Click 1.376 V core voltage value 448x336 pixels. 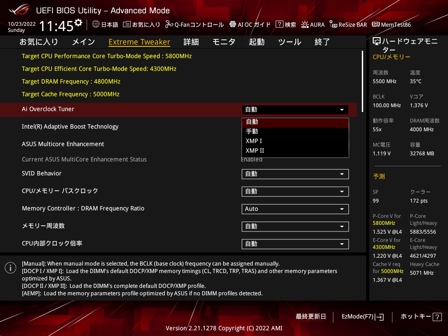(419, 105)
